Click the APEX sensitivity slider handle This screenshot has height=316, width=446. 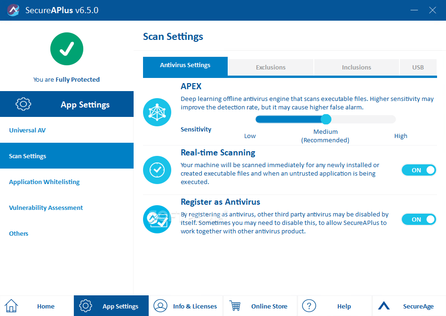pos(326,119)
